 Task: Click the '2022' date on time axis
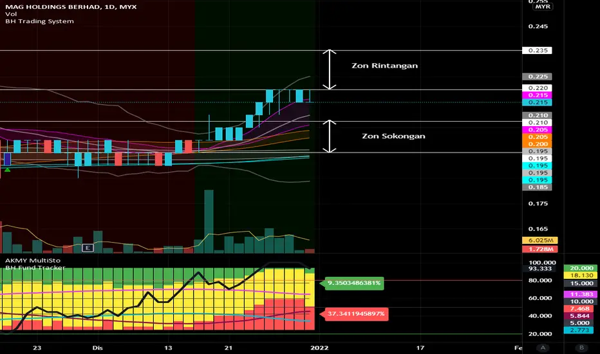319,348
